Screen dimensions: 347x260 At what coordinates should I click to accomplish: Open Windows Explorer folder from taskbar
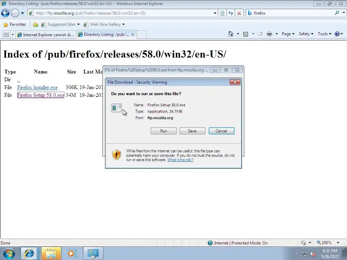pos(51,253)
